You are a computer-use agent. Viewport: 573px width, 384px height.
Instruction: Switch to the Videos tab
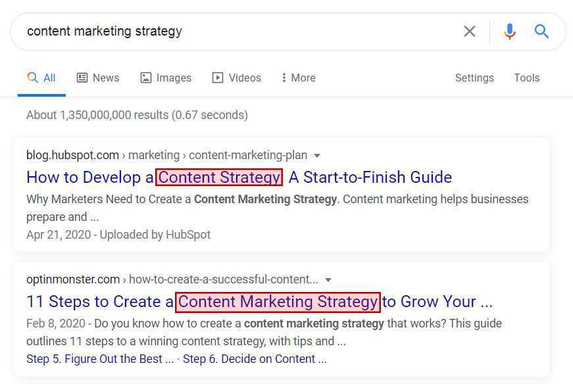(x=237, y=78)
